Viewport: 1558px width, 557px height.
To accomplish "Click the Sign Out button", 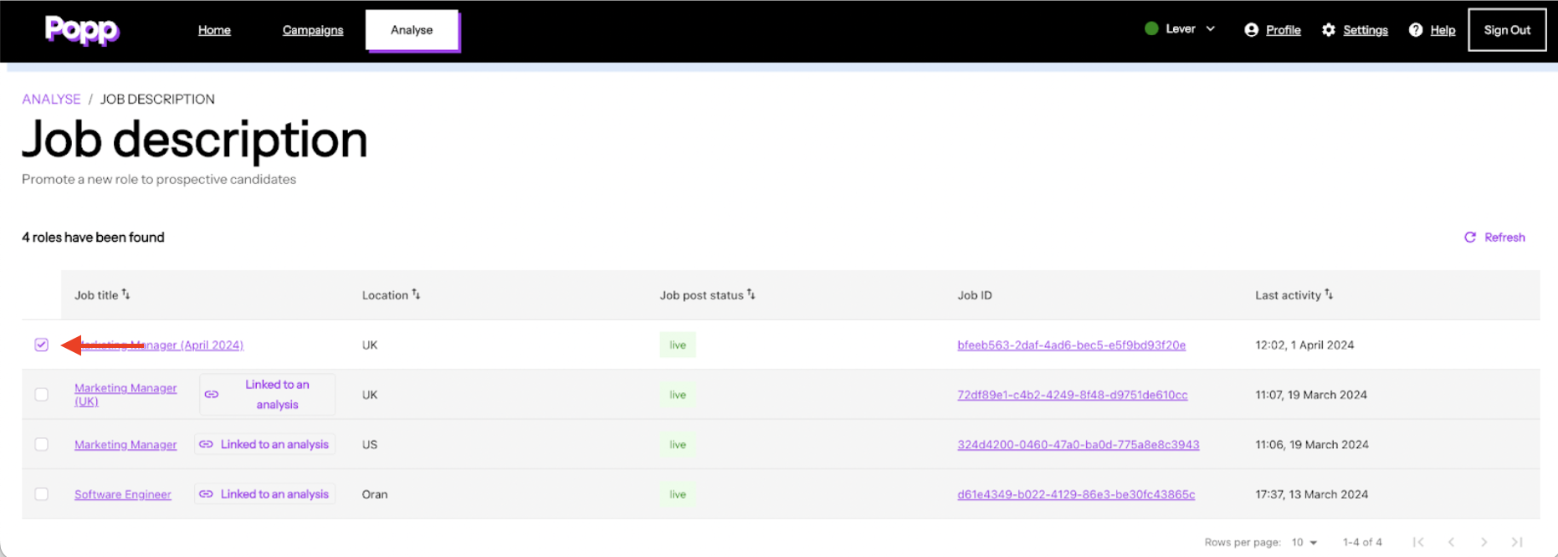I will coord(1507,30).
